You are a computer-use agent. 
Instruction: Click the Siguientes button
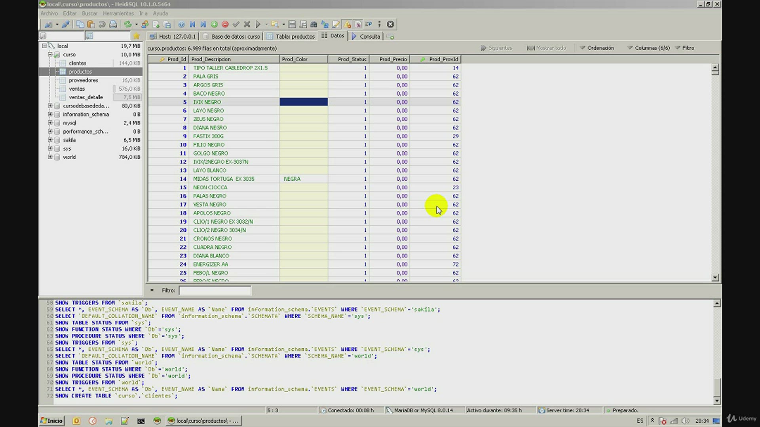(496, 48)
